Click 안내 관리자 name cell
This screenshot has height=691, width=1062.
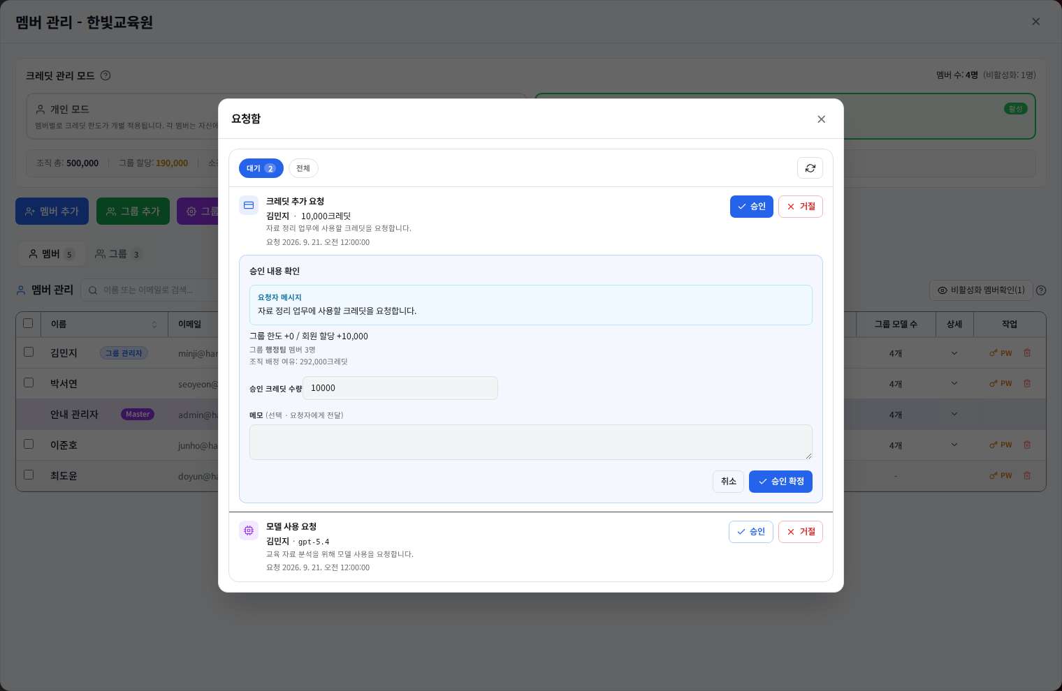tap(74, 415)
